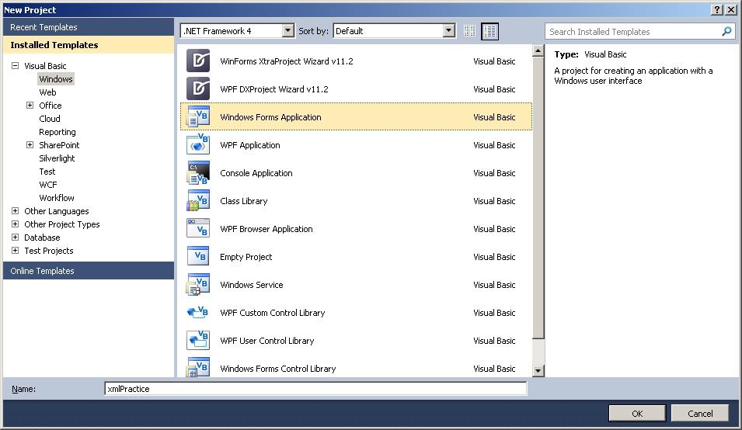Select the Office category label

coord(51,106)
